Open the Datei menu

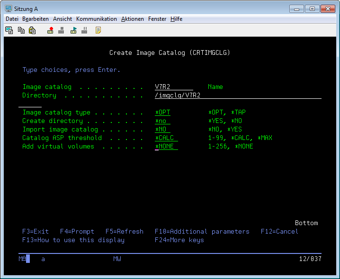coord(12,19)
